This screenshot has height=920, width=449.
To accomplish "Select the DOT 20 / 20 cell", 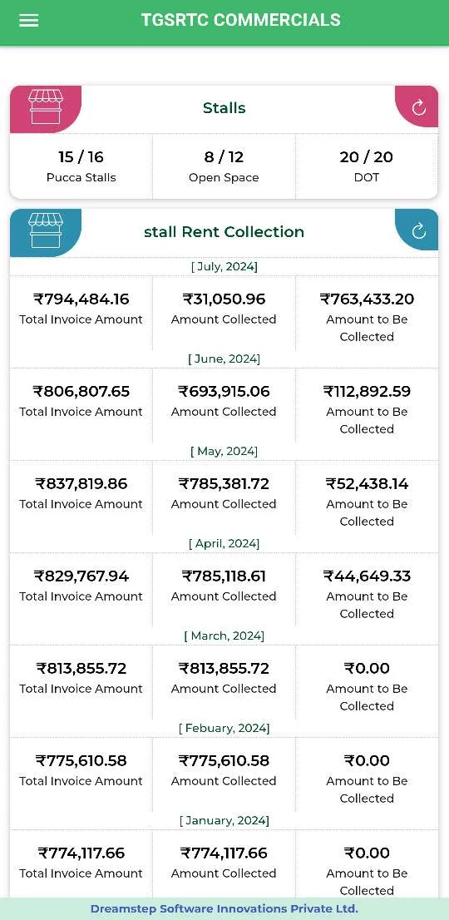I will 367,166.
